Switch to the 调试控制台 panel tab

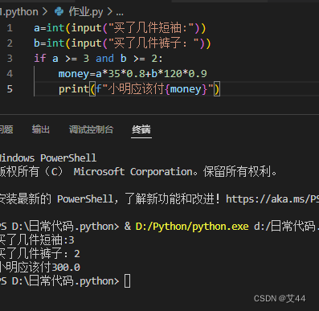pyautogui.click(x=92, y=129)
